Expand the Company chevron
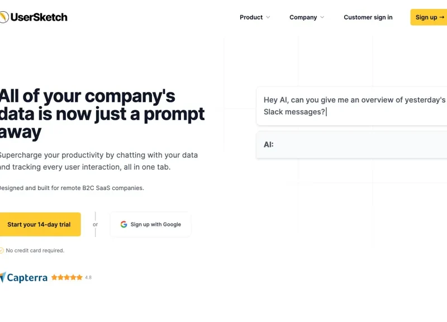The image size is (447, 322). 322,17
